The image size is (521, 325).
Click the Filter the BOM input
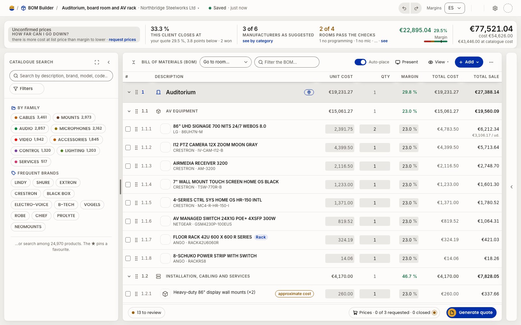pyautogui.click(x=287, y=62)
